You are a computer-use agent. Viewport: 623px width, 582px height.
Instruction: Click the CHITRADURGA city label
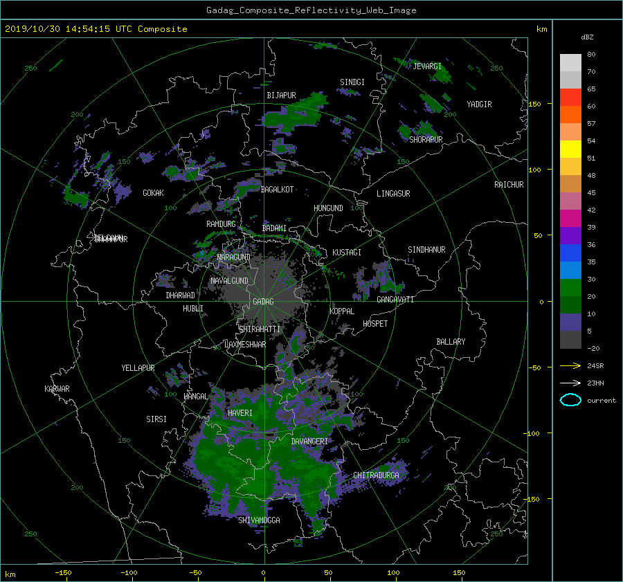pyautogui.click(x=376, y=475)
